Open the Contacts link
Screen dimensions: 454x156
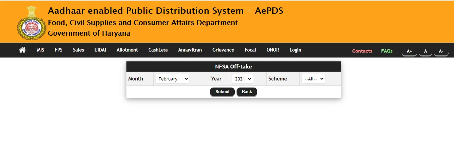[x=362, y=51]
